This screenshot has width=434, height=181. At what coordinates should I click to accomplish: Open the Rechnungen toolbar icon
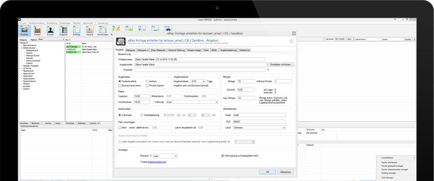click(x=102, y=31)
